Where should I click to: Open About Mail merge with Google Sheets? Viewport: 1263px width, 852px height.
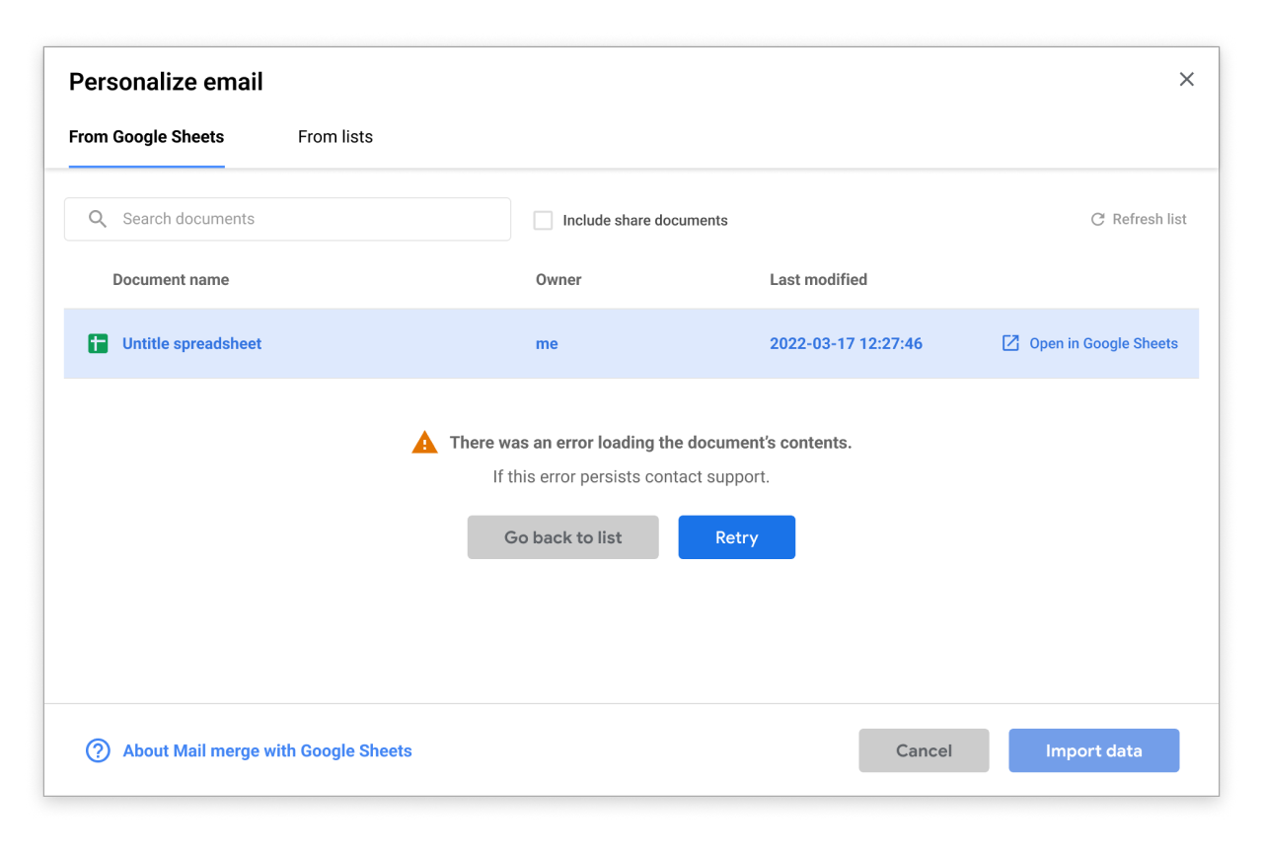point(267,751)
